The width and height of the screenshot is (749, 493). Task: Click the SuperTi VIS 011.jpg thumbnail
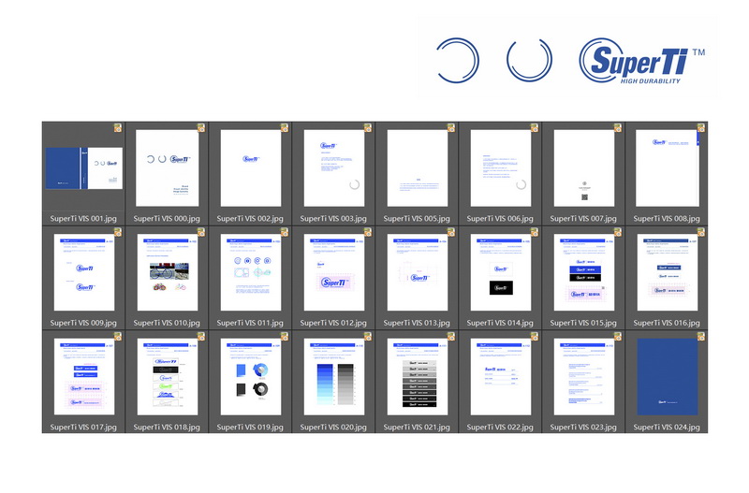point(251,272)
